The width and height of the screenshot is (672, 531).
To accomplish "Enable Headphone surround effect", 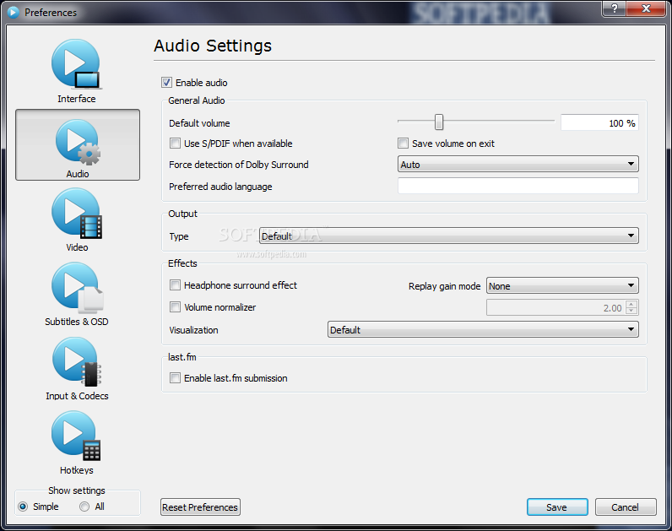I will 175,285.
